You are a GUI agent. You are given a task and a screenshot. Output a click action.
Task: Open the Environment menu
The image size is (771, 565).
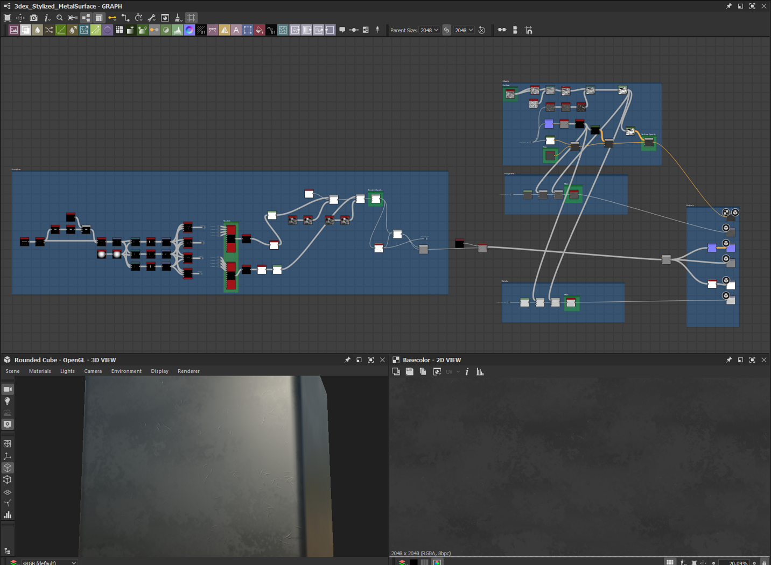[x=127, y=371]
